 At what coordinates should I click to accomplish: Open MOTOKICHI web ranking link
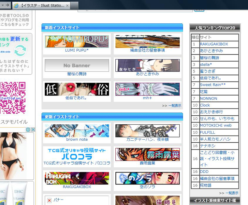click(216, 125)
